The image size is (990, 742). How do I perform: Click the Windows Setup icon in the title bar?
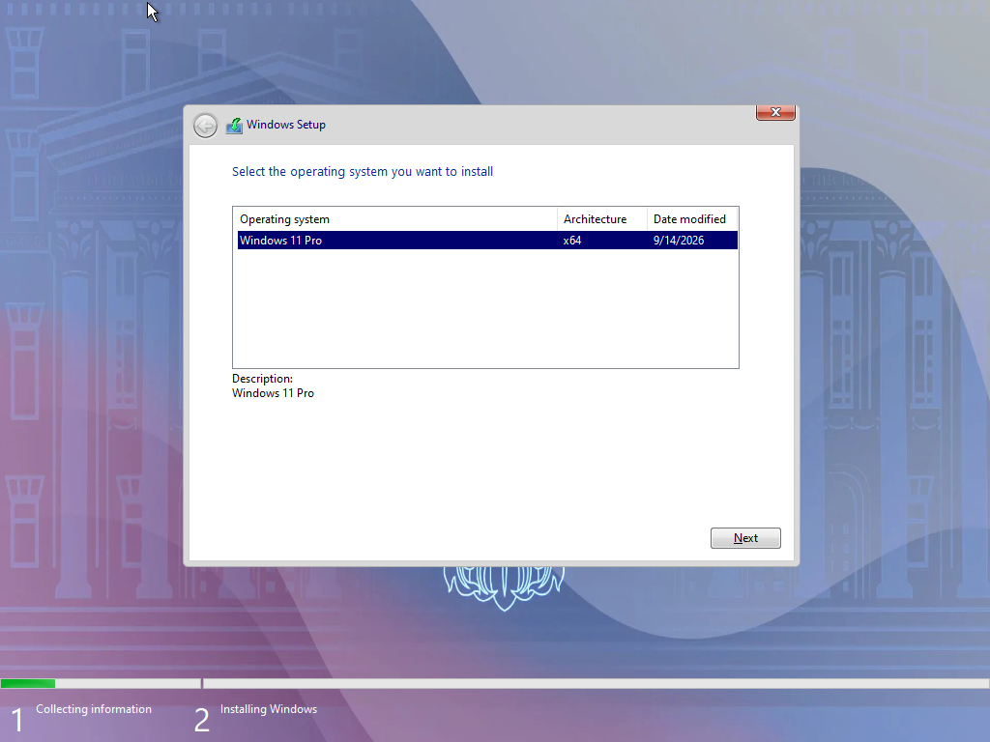(234, 126)
